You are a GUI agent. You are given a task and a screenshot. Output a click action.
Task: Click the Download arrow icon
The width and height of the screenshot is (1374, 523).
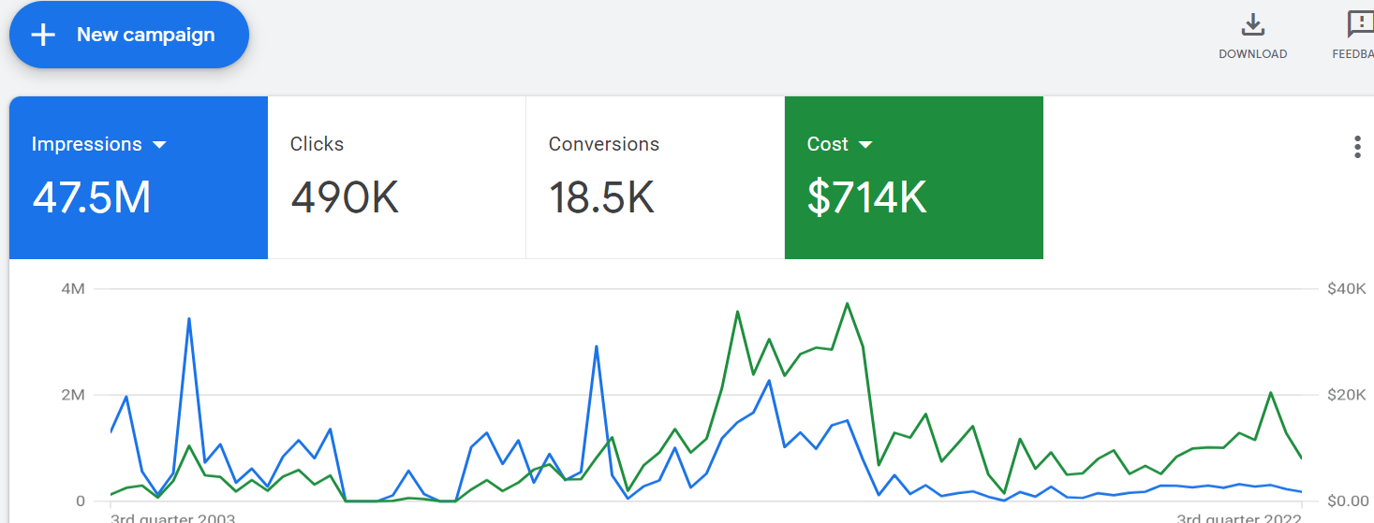pyautogui.click(x=1252, y=25)
